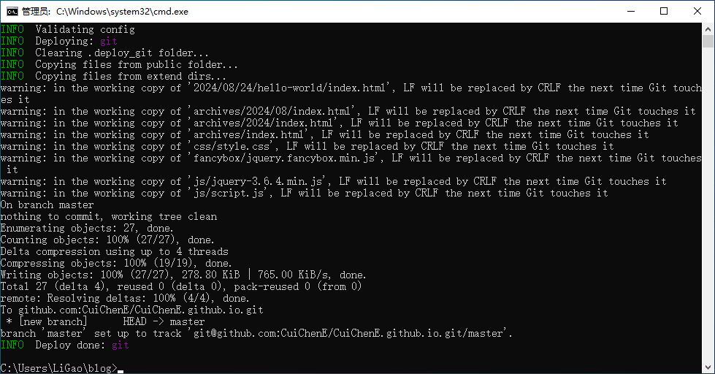Click the empty scrollbar track below thumb

tap(708, 205)
